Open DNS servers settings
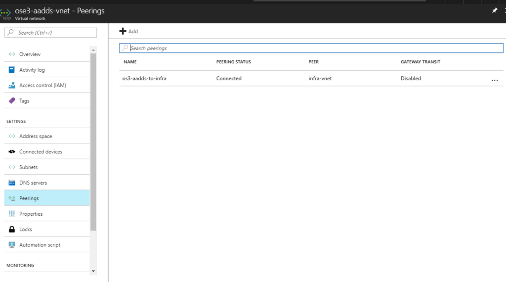Image resolution: width=506 pixels, height=282 pixels. (x=47, y=183)
